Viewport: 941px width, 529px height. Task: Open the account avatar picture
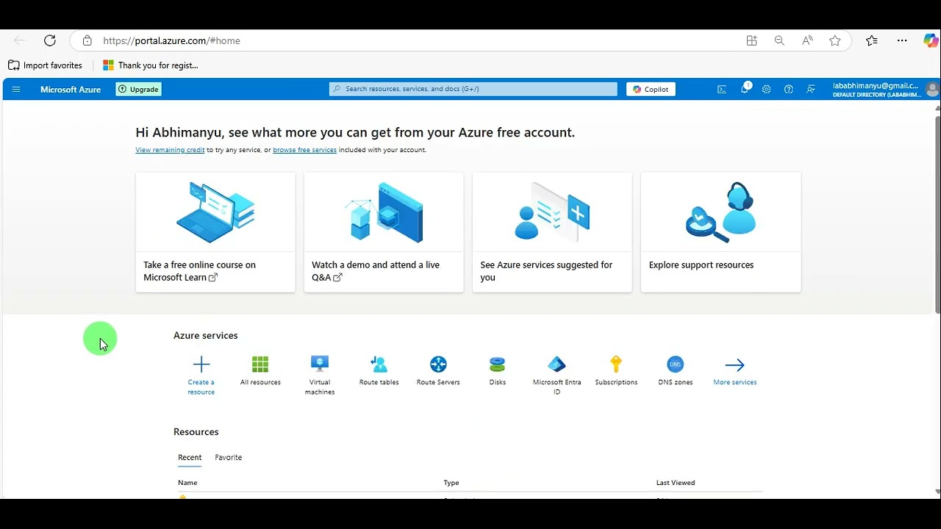pos(932,90)
